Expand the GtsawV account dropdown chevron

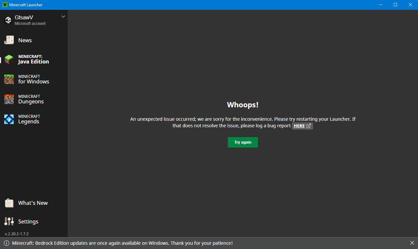coord(63,16)
